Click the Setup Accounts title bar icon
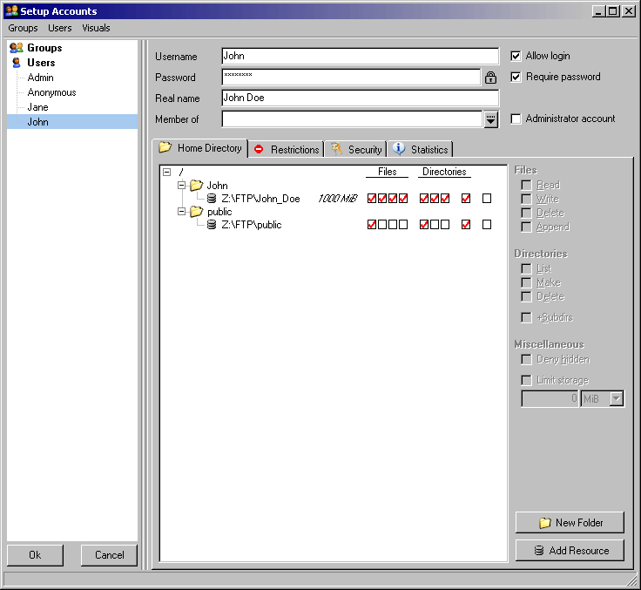 point(12,11)
